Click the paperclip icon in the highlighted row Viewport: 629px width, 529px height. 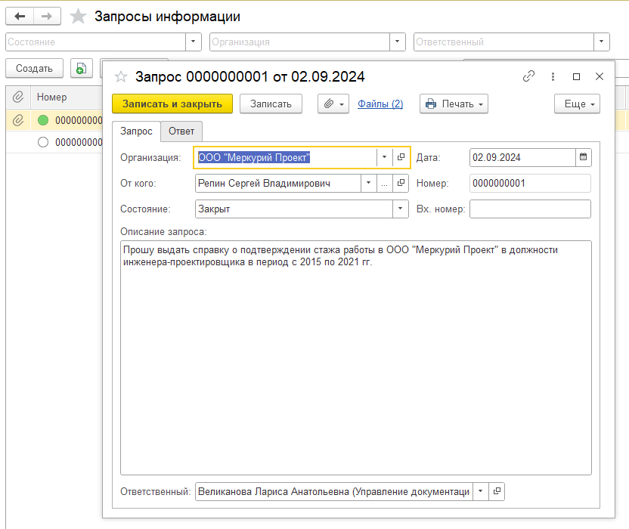18,120
